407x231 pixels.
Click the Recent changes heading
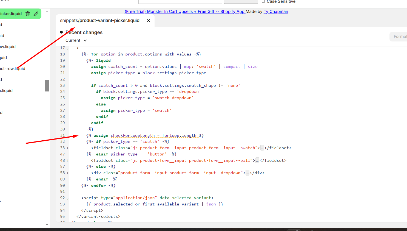(x=84, y=32)
